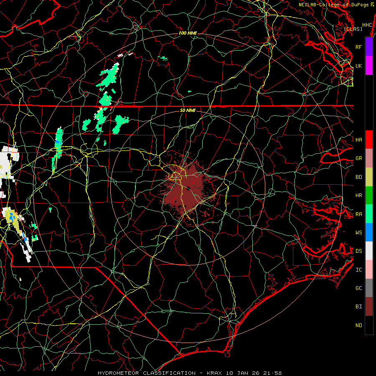This screenshot has height=376, width=376.
Task: Click the '100 NMI' range ring label
Action: tap(188, 33)
